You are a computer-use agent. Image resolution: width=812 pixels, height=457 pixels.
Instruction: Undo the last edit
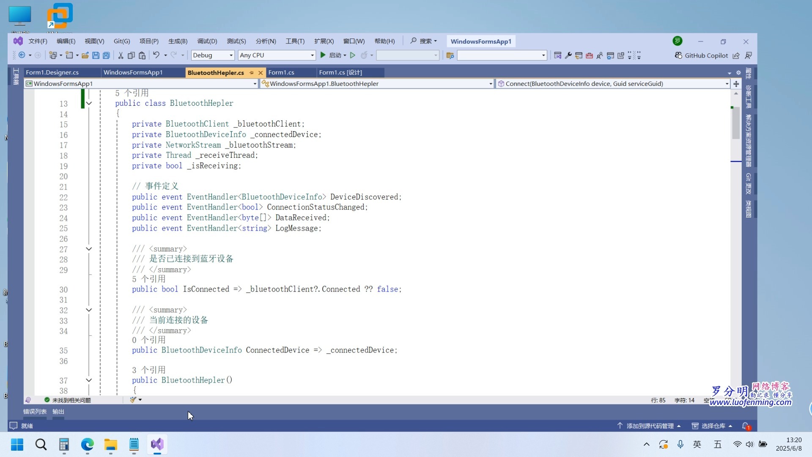click(x=156, y=55)
